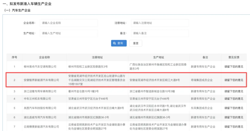The height and width of the screenshot is (131, 250).
Task: Open feedback link for 岚图汽车科技股份有限公司
Action: tap(234, 108)
